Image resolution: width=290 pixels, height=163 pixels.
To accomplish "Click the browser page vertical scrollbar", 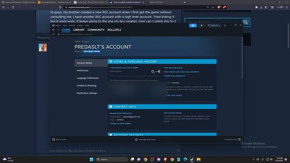I will 288,36.
